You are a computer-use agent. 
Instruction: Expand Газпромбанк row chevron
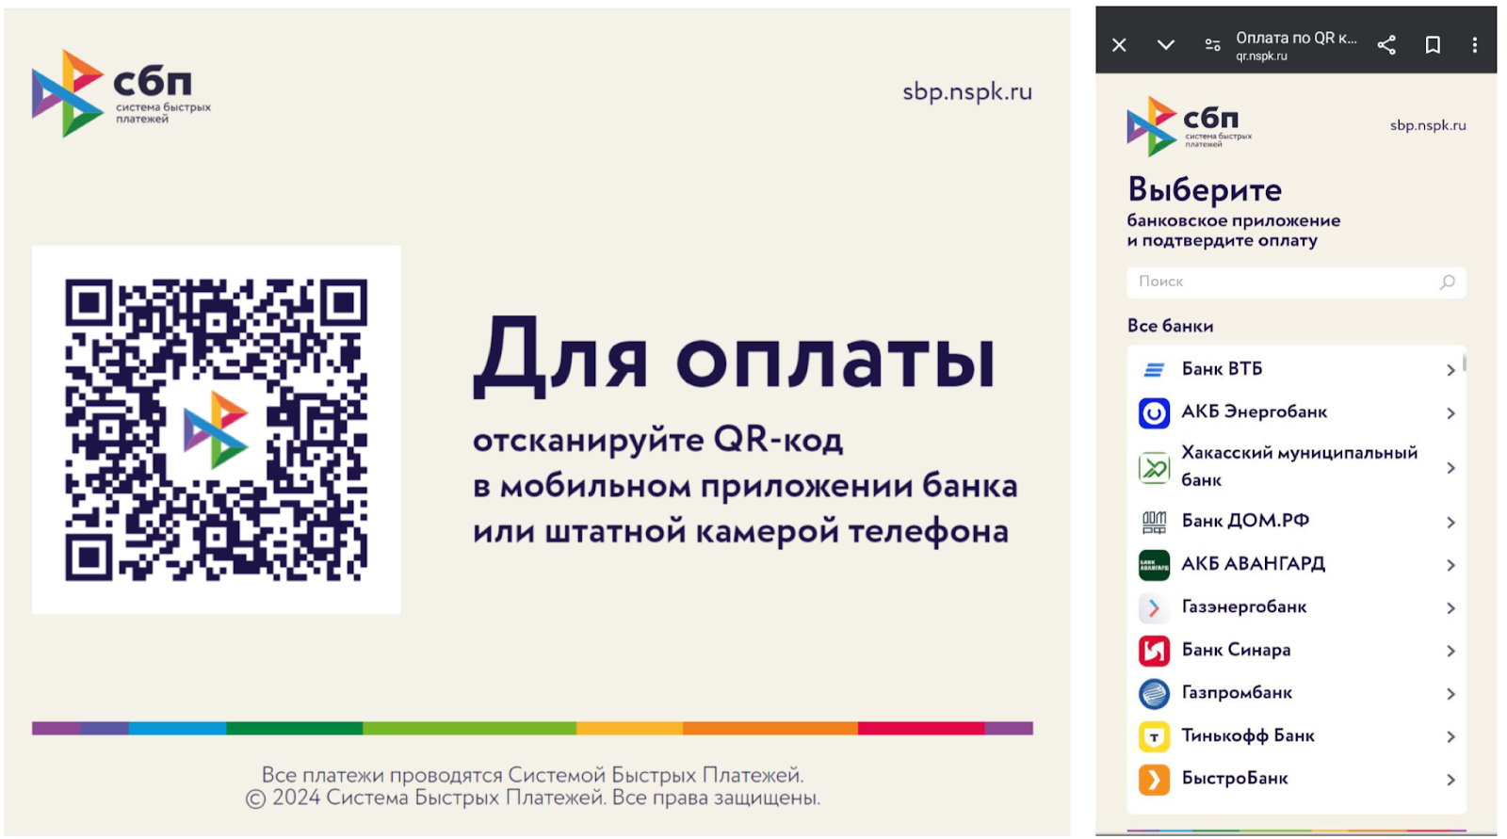(x=1450, y=694)
